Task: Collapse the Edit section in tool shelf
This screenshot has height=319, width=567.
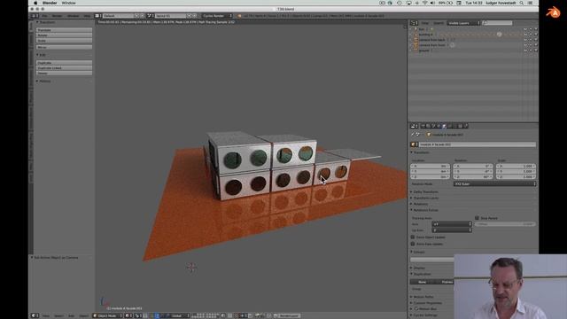Action: [41, 55]
